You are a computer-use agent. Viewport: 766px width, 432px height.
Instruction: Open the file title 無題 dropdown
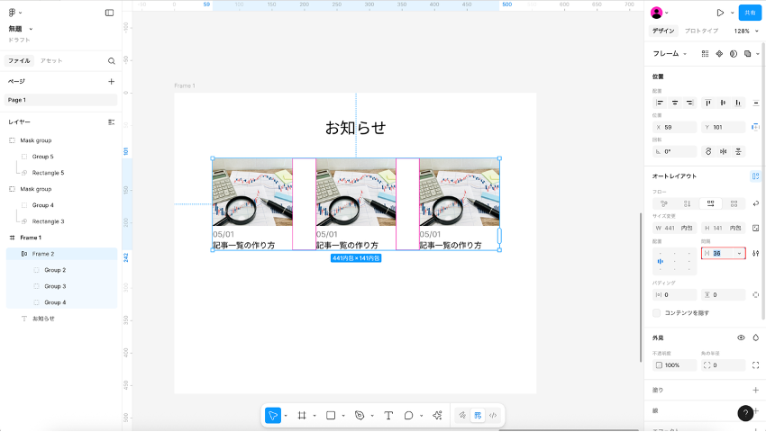[21, 29]
